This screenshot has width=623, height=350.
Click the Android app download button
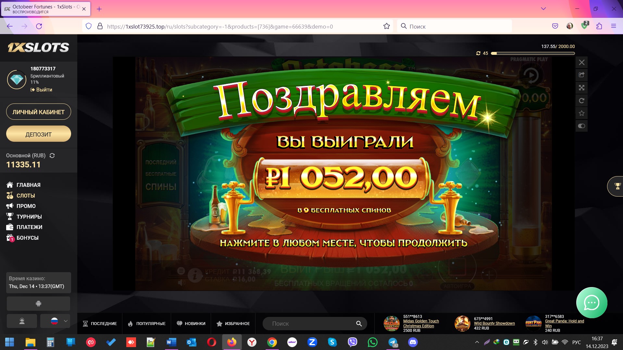[x=38, y=304]
